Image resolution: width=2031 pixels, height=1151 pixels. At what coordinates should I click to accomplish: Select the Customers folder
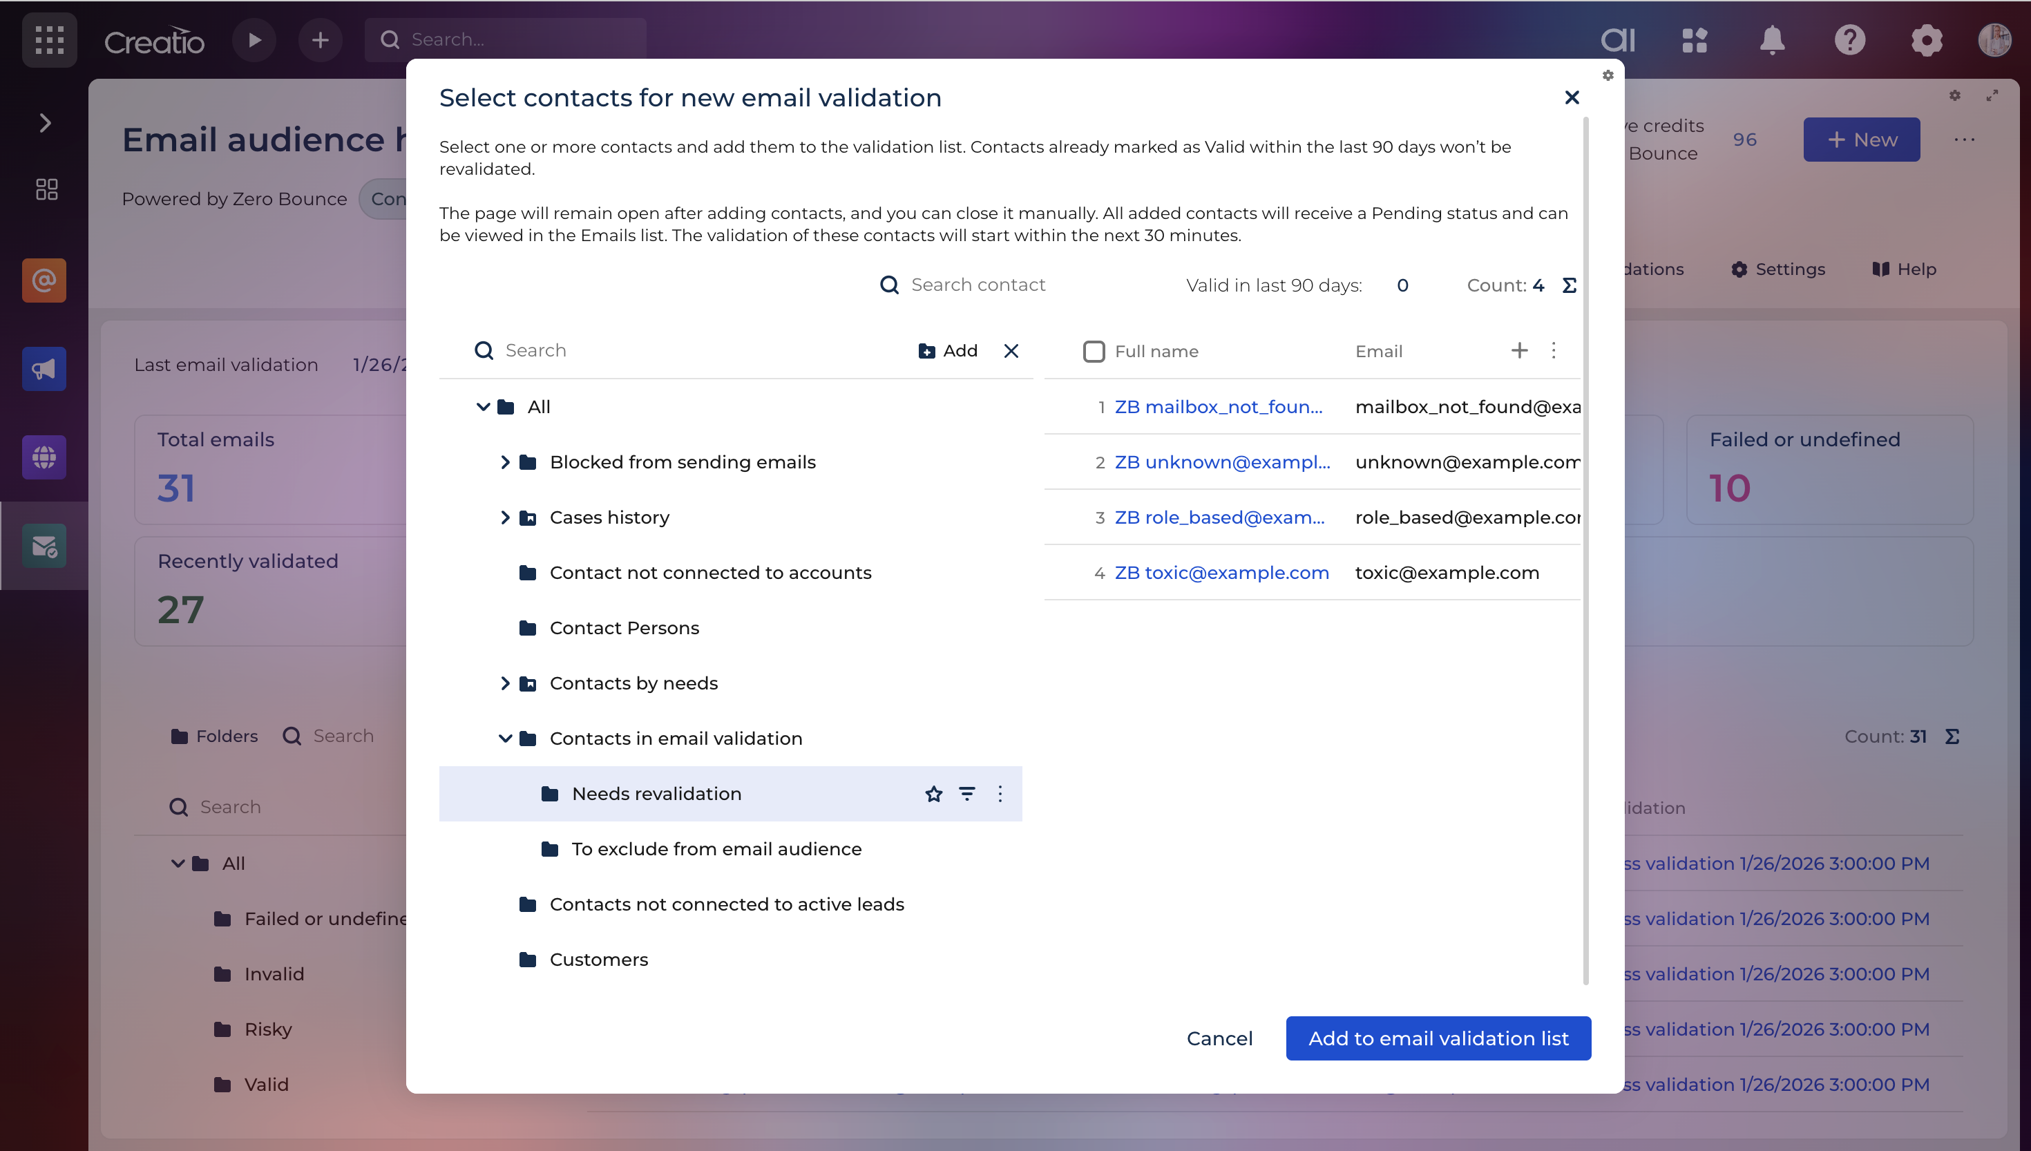click(x=598, y=960)
